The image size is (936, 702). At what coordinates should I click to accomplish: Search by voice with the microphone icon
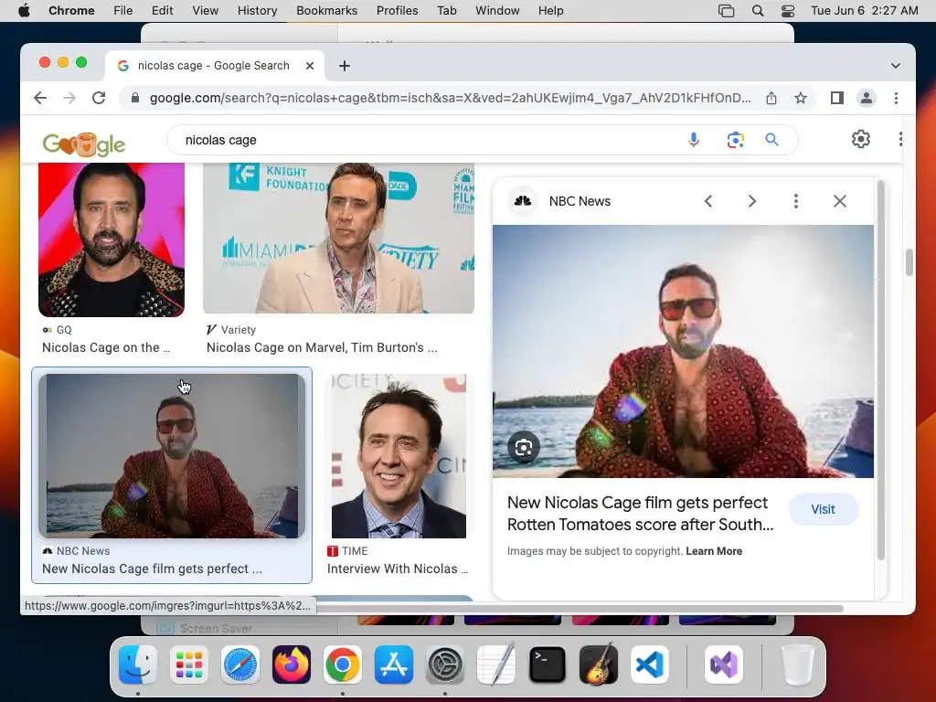tap(694, 140)
